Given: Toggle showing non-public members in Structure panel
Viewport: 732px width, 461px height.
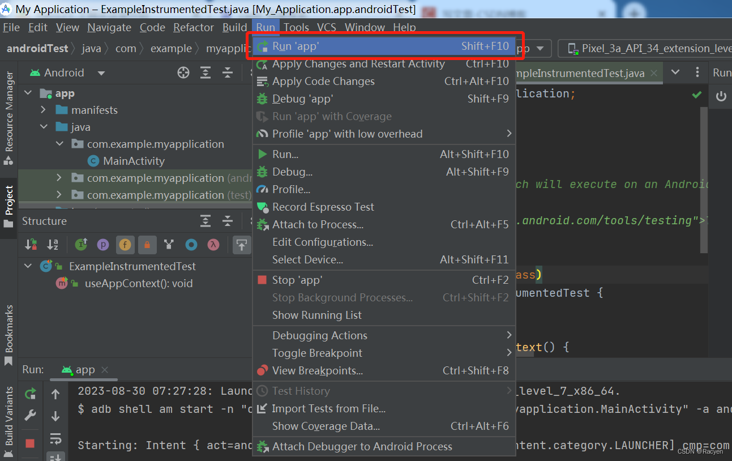Looking at the screenshot, I should click(x=146, y=244).
